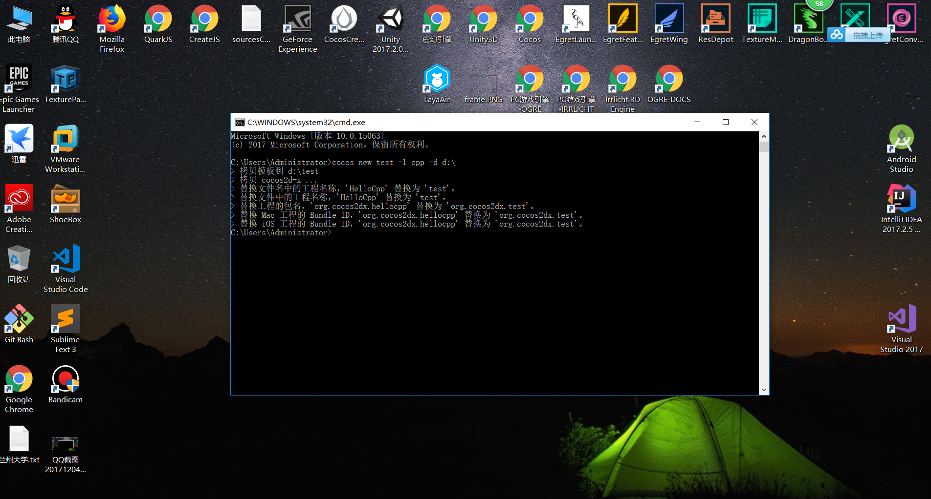The image size is (931, 499).
Task: Open PC游戏引擎-OGRE Chrome shortcut
Action: [x=530, y=89]
